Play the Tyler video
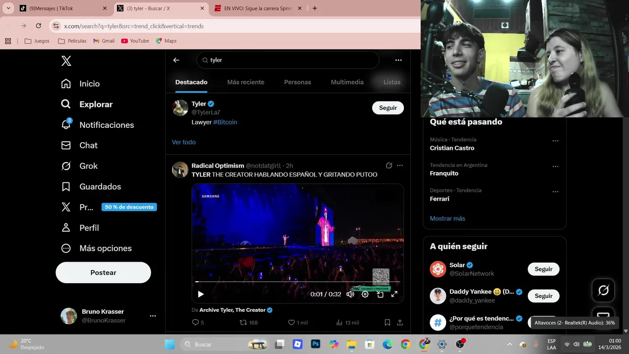 (x=200, y=294)
